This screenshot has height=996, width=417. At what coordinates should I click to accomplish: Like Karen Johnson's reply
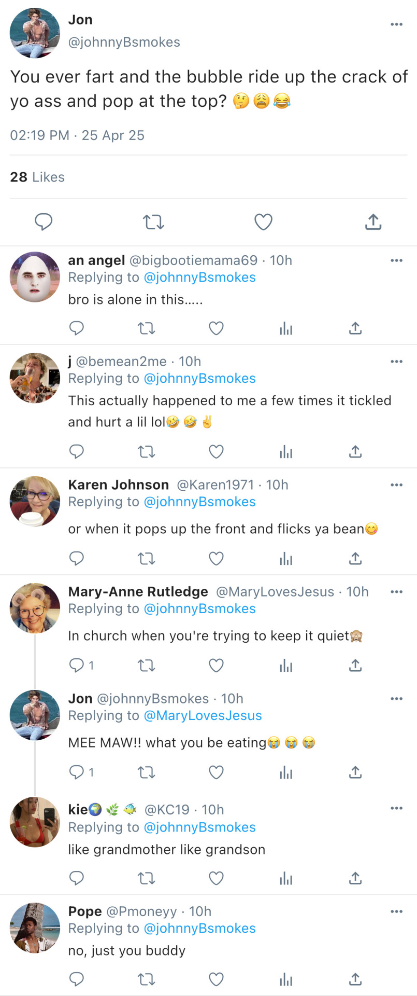216,559
